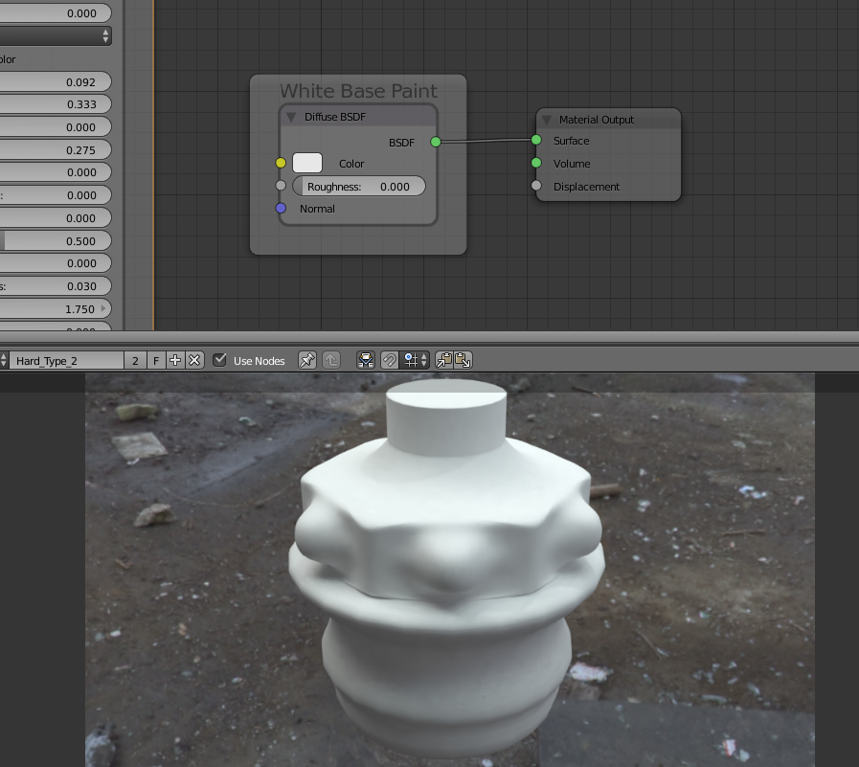
Task: Open the dropdown in the left properties panel
Action: (x=56, y=36)
